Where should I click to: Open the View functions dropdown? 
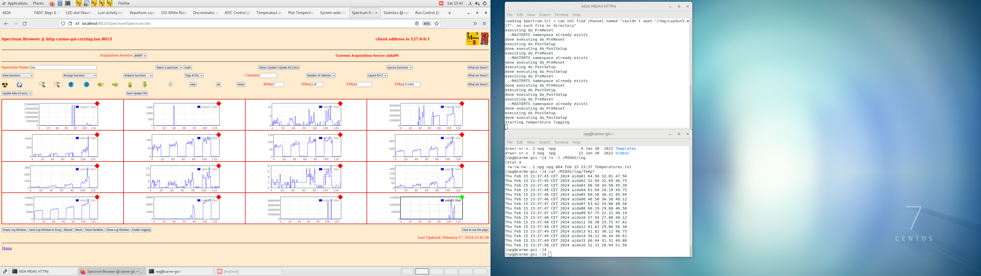[17, 75]
